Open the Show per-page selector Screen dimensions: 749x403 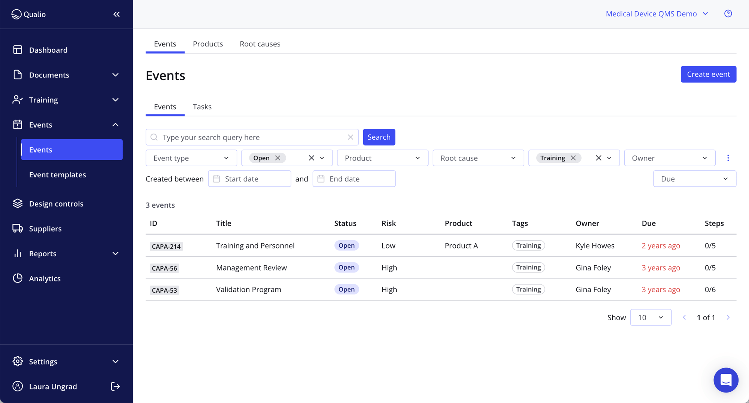(651, 317)
